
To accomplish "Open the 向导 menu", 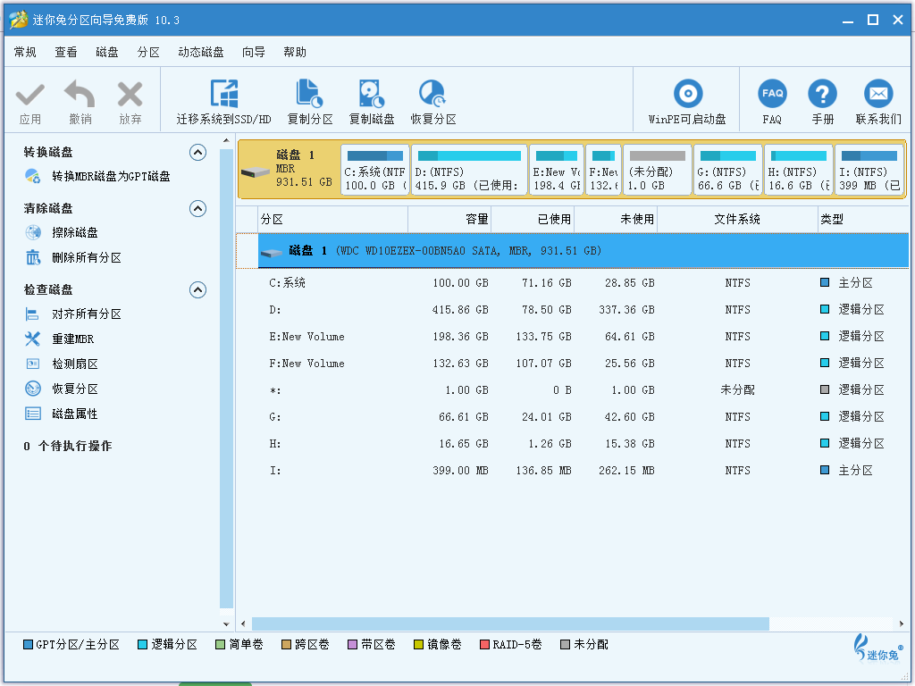I will tap(254, 53).
